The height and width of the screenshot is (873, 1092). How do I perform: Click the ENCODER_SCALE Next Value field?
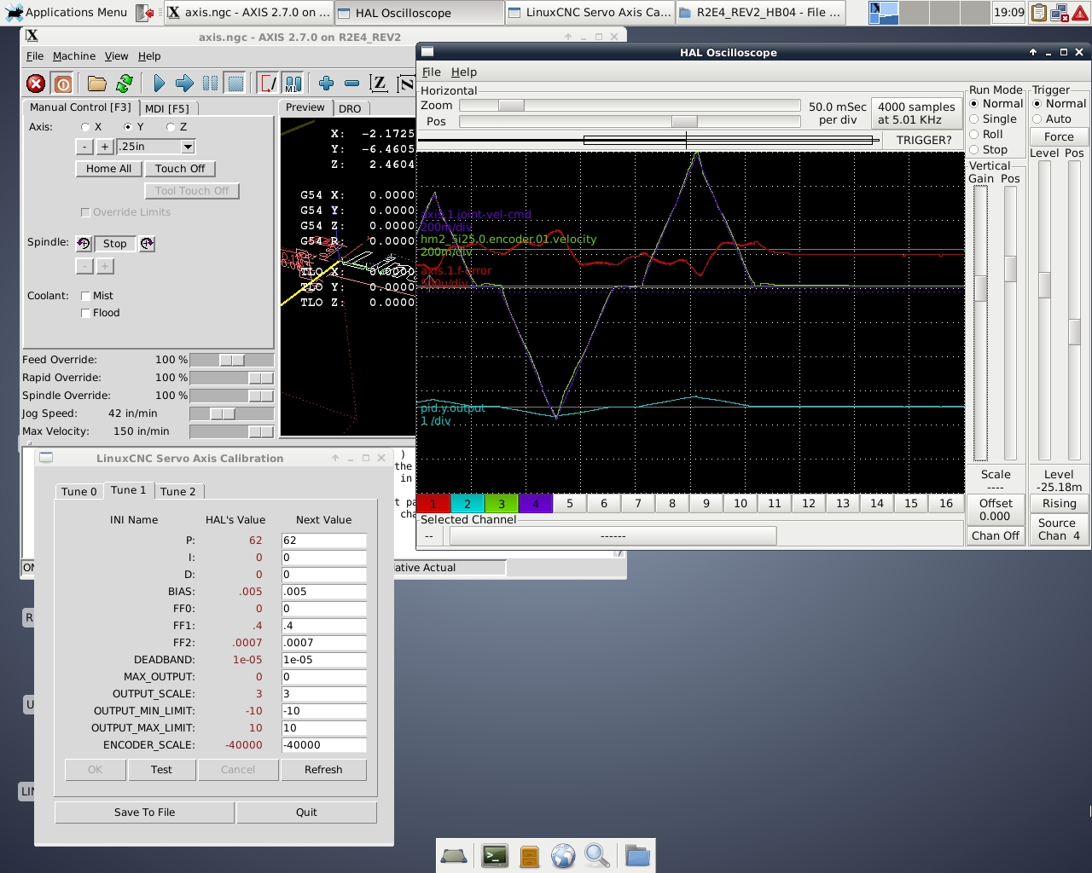pyautogui.click(x=323, y=745)
